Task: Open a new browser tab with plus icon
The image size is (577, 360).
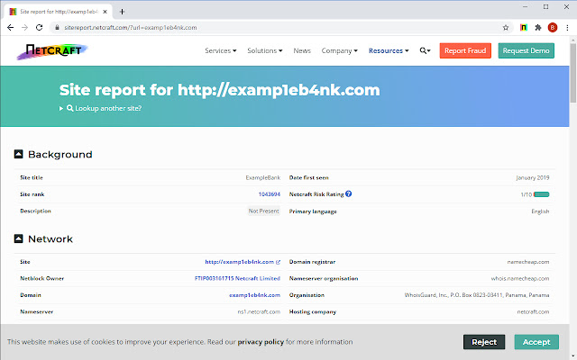Action: [123, 12]
